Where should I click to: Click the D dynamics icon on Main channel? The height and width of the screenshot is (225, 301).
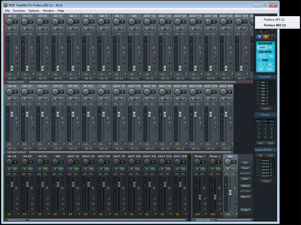[x=236, y=209]
